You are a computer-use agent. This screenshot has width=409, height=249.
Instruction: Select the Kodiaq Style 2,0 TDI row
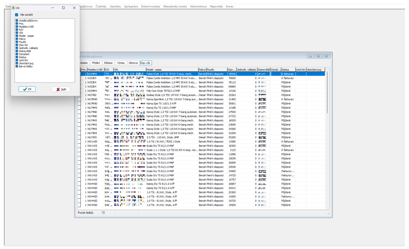tap(172, 95)
